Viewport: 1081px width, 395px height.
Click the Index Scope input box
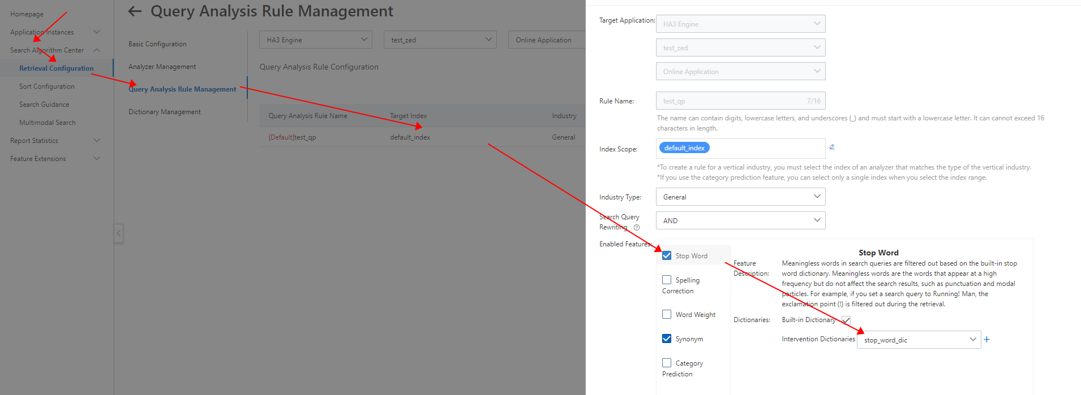(740, 149)
